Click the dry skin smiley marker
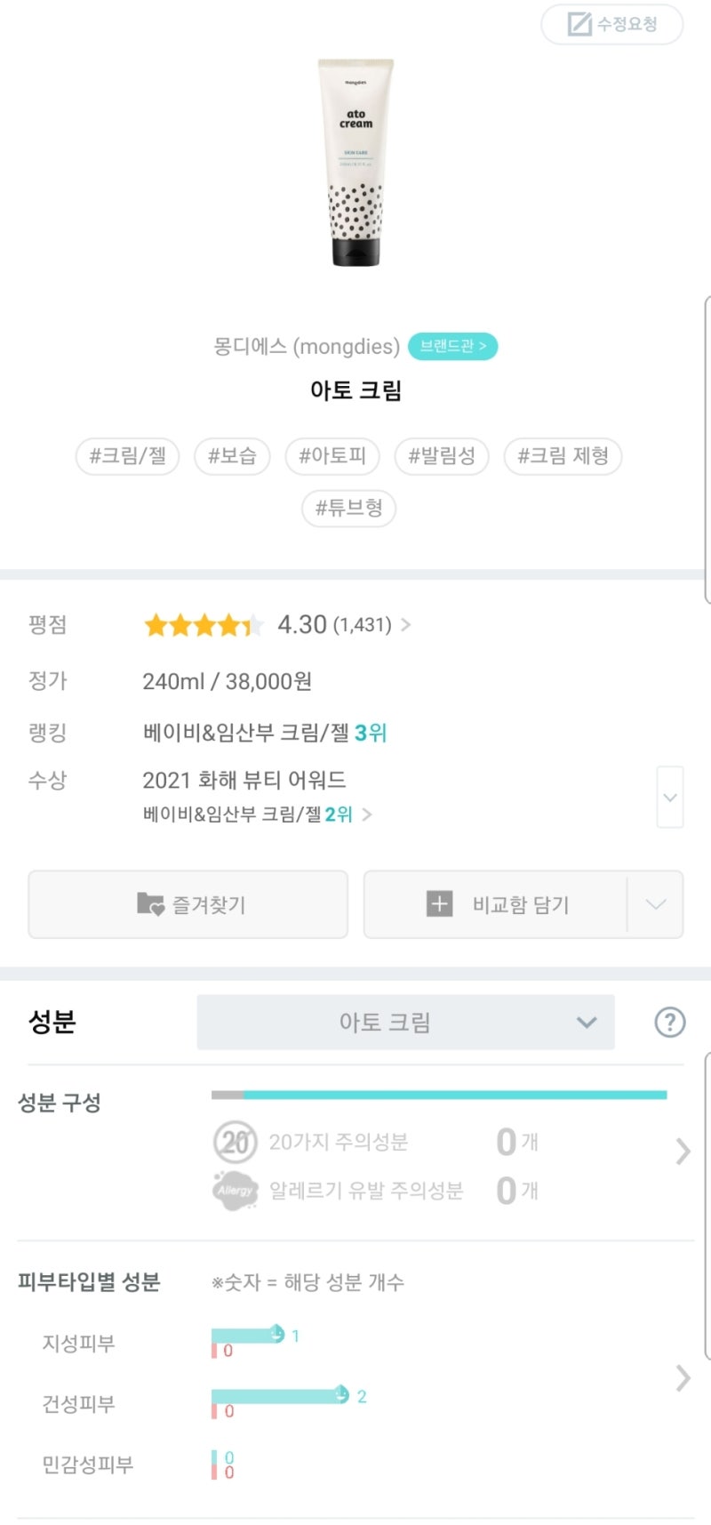 pyautogui.click(x=341, y=1394)
